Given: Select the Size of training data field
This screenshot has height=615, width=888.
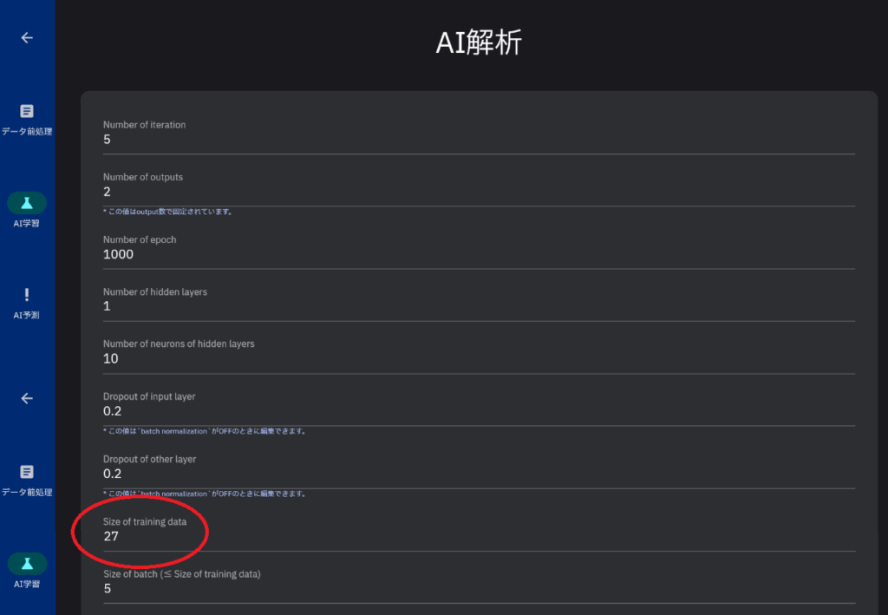Looking at the screenshot, I should 479,531.
